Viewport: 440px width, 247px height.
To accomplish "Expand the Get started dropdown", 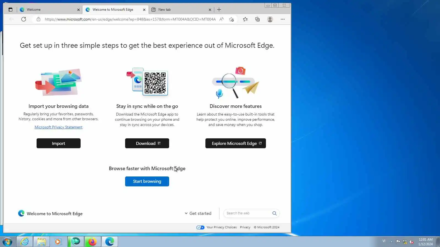I will point(198,213).
